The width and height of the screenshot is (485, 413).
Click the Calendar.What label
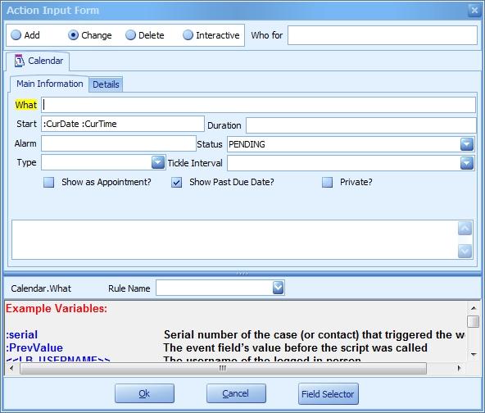tap(41, 288)
